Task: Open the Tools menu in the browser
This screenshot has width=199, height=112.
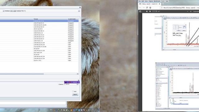Action: pyautogui.click(x=163, y=1)
